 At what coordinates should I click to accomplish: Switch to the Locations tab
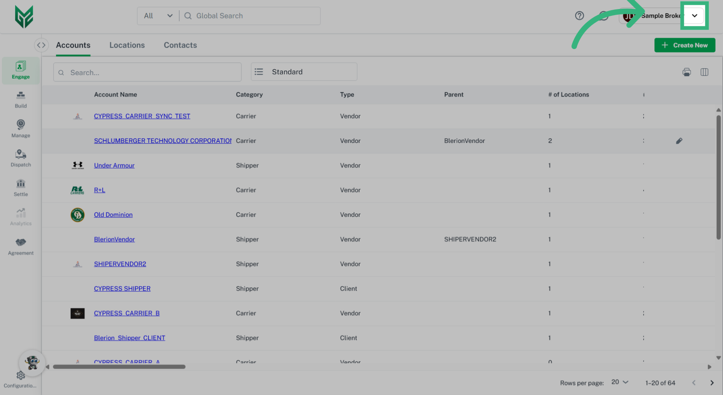(x=127, y=45)
